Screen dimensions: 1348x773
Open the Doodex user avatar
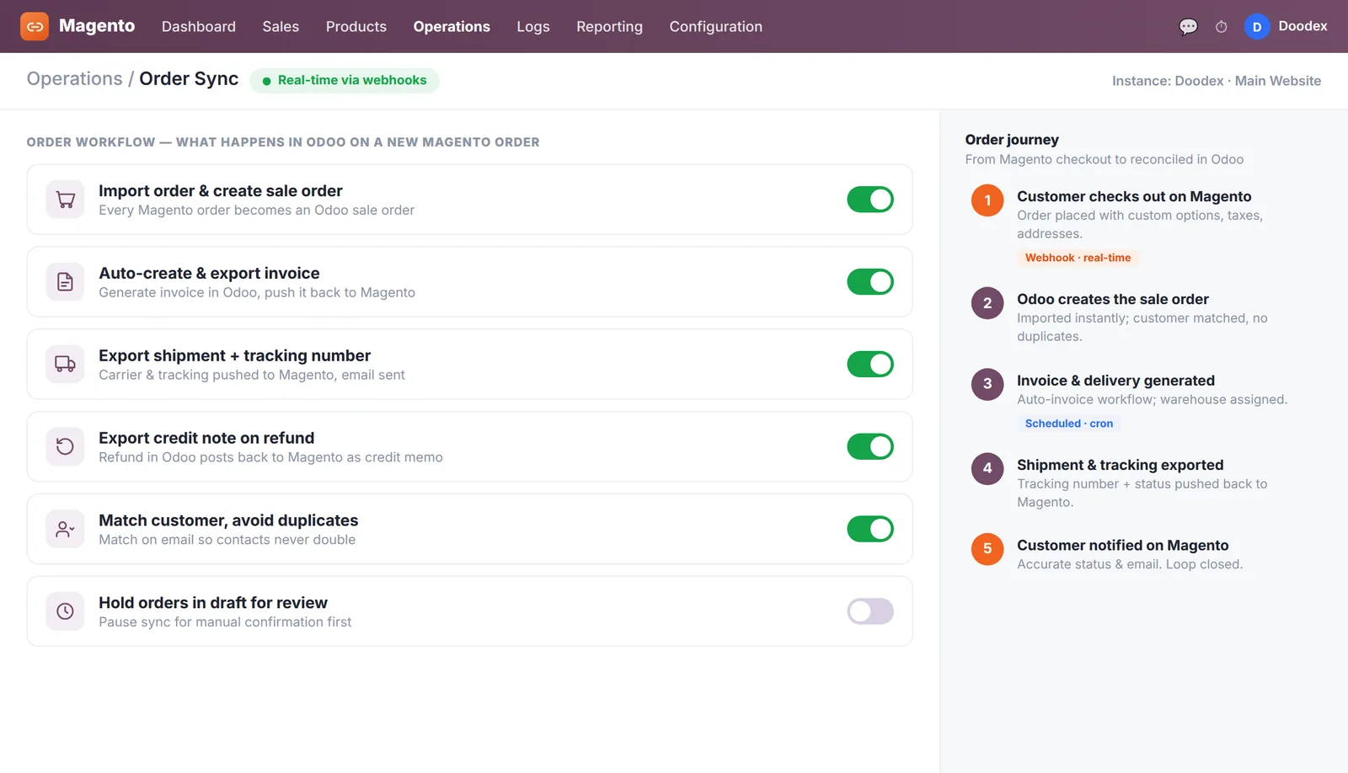1256,27
